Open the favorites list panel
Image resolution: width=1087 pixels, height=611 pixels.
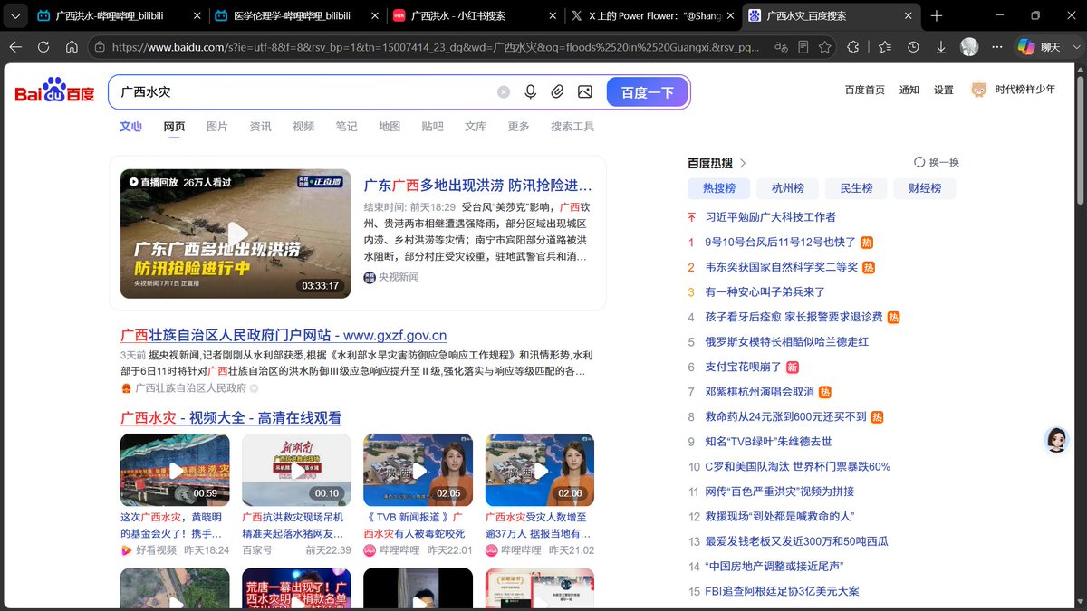(885, 47)
